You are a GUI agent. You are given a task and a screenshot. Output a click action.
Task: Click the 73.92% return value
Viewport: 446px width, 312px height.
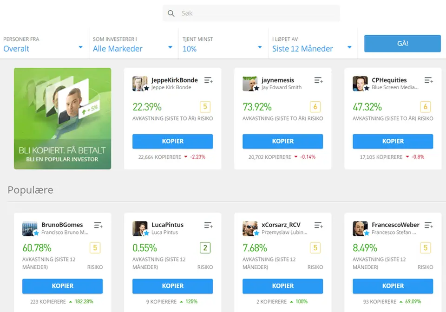(x=257, y=107)
